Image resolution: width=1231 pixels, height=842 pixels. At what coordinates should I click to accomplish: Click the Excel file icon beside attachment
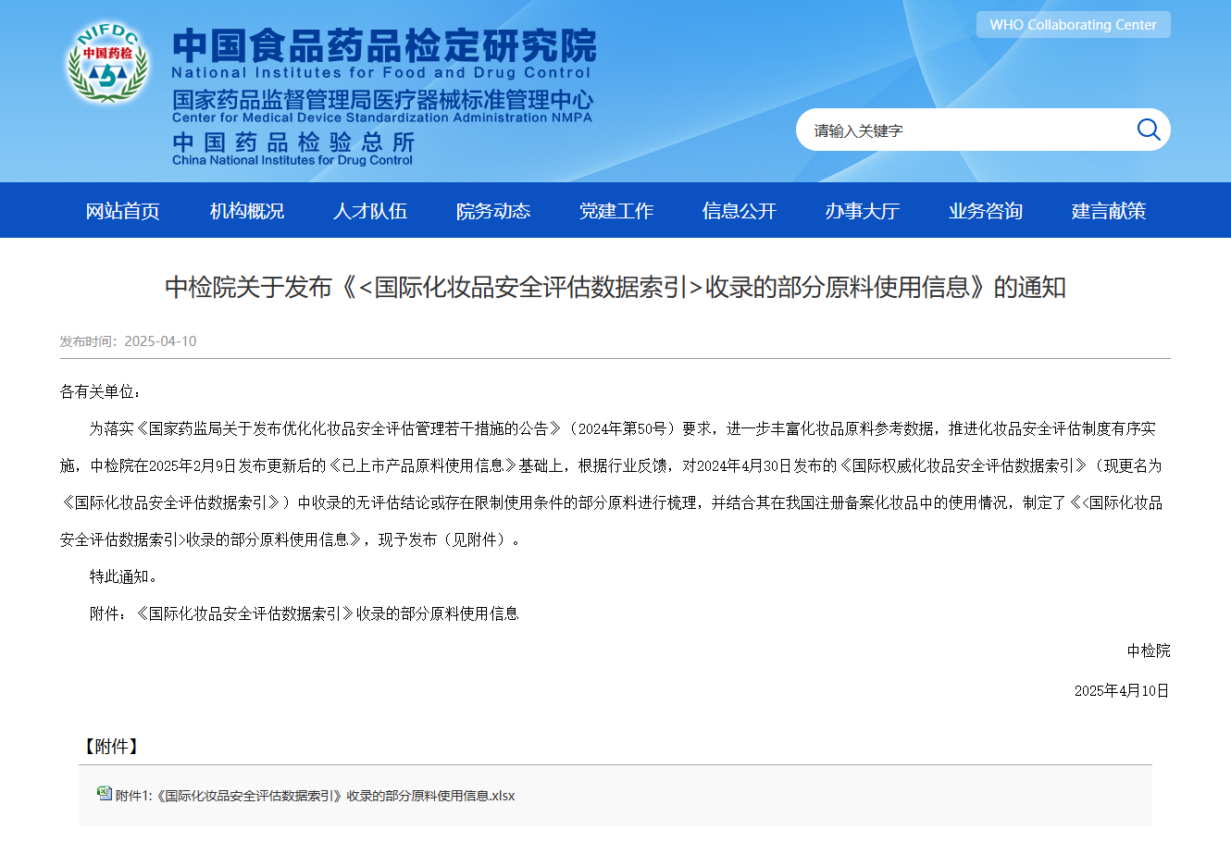click(105, 794)
